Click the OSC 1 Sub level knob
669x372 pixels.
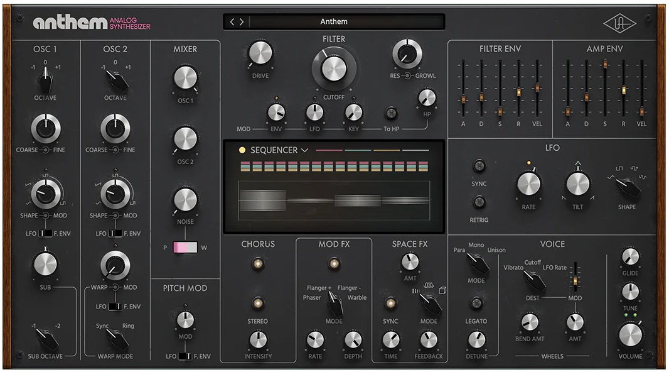point(45,264)
